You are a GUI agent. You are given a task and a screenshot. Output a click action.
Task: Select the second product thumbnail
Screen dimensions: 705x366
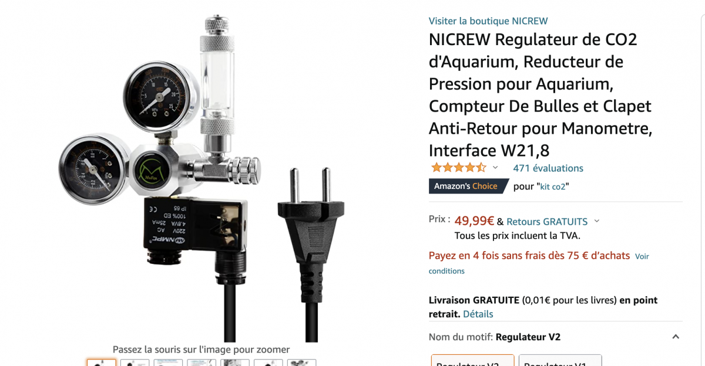point(135,362)
